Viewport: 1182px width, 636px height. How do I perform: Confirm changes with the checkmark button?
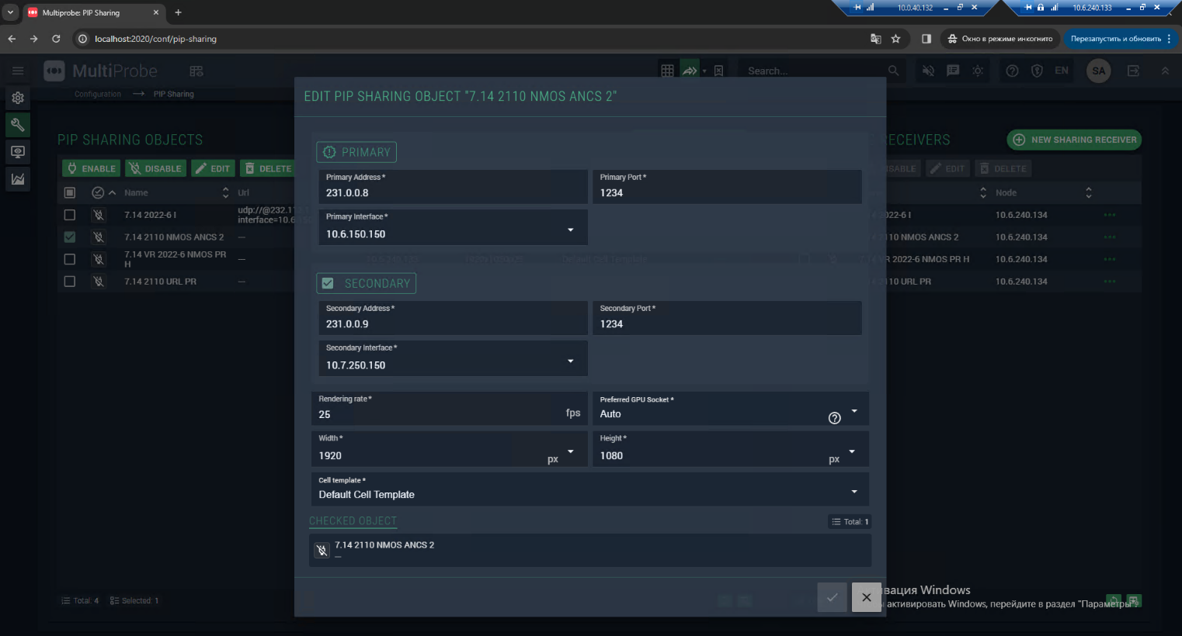(x=832, y=597)
